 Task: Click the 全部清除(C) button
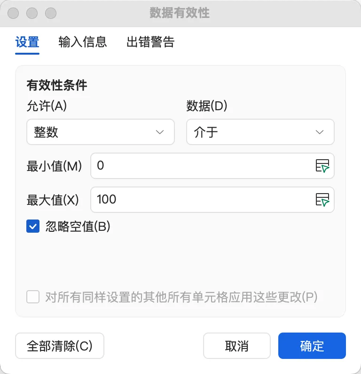60,346
